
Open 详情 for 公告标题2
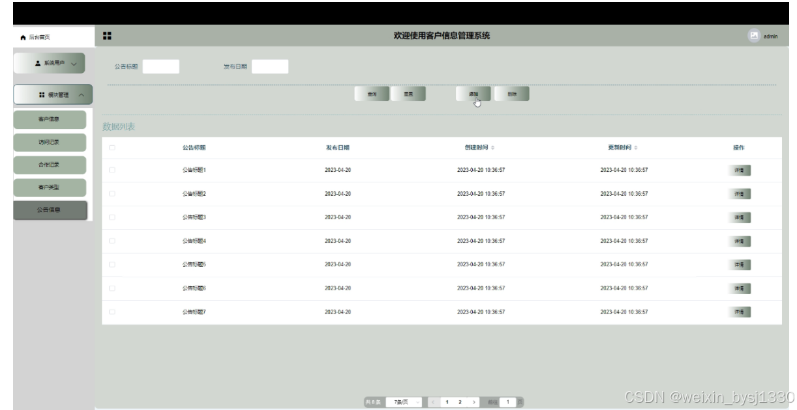tap(739, 193)
